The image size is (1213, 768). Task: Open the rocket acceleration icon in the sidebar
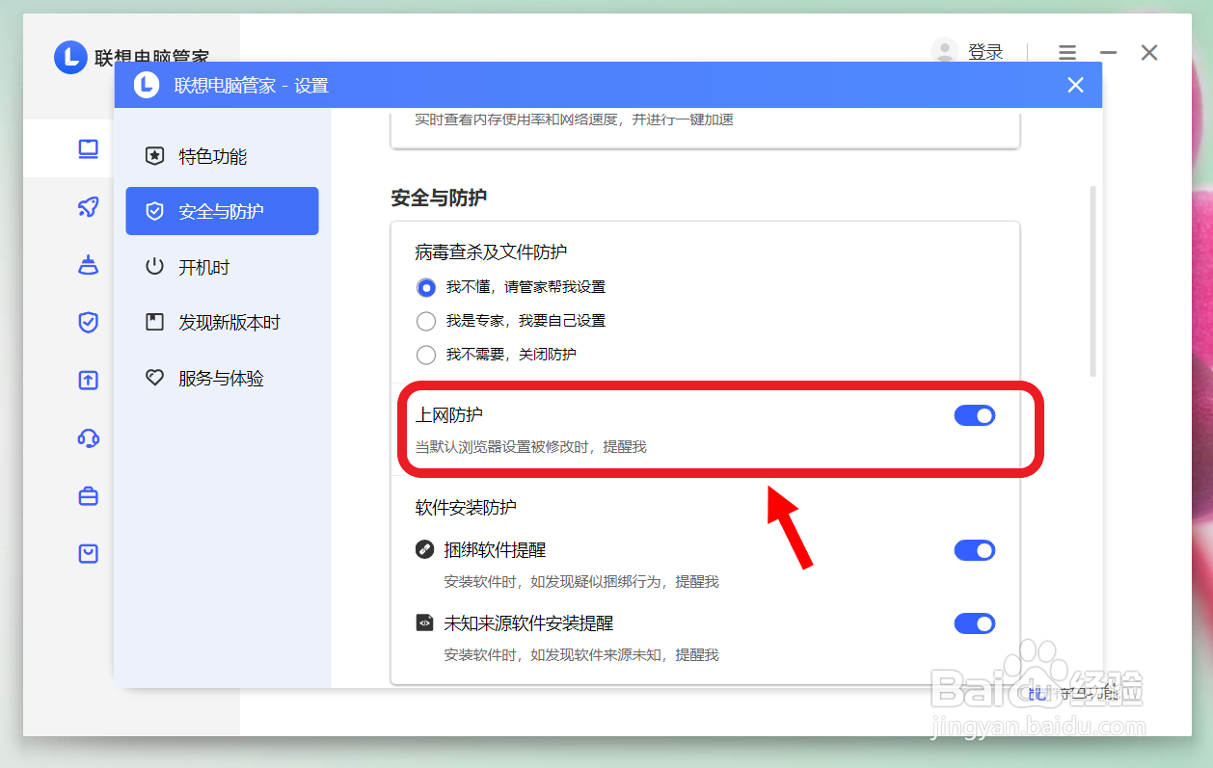tap(89, 206)
